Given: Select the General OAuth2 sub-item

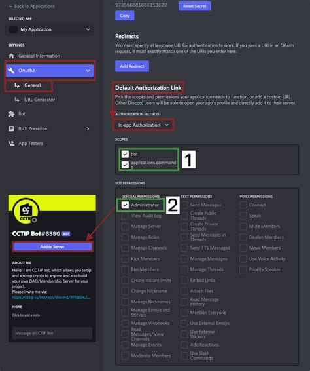Looking at the screenshot, I should pos(32,85).
